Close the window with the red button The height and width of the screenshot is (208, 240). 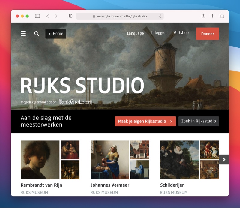pyautogui.click(x=17, y=16)
